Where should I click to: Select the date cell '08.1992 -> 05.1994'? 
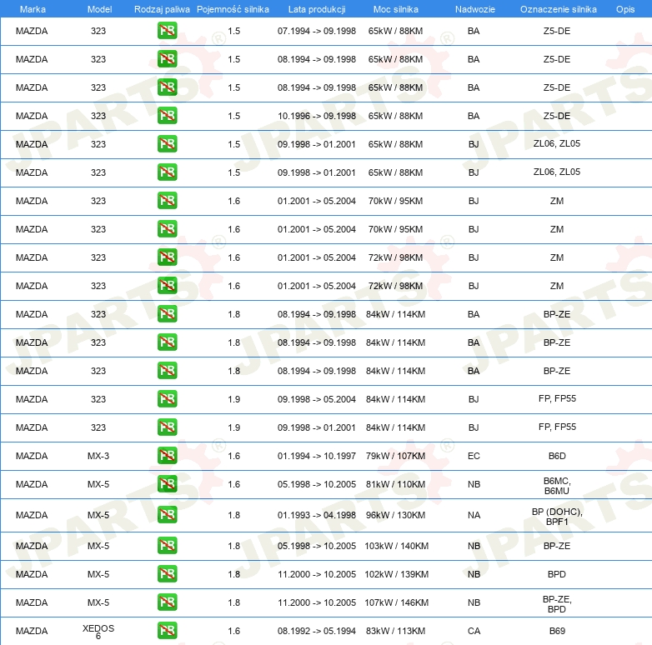317,631
